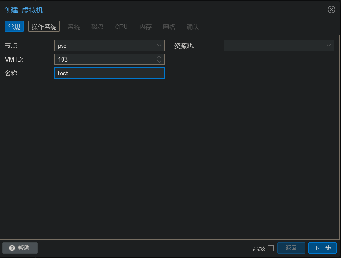Screen dimensions: 341x258
Task: Open the 内存 memory tab
Action: tap(145, 27)
